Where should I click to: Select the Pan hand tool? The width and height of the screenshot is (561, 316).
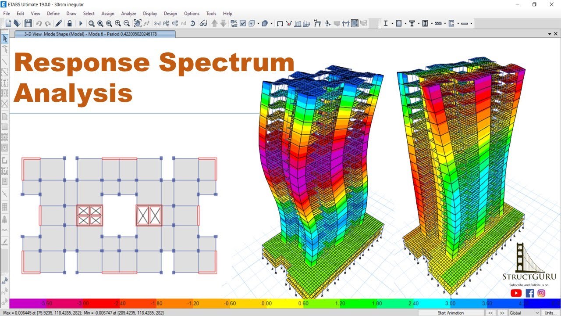pyautogui.click(x=137, y=23)
